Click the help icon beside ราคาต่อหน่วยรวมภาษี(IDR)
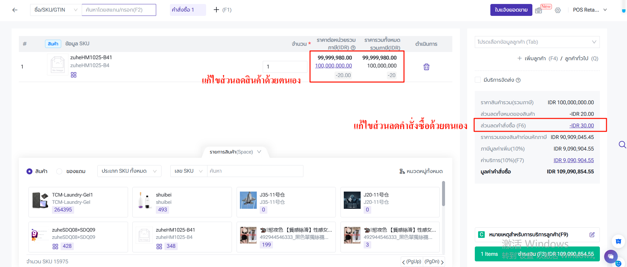This screenshot has width=627, height=267. 353,48
